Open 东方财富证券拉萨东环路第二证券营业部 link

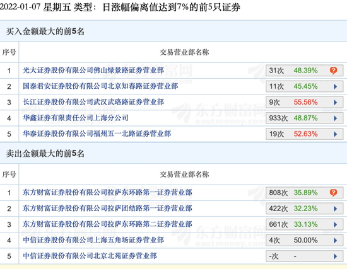pos(107,224)
